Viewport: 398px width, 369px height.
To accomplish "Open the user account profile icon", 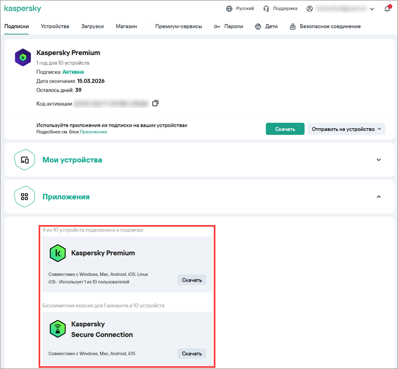I will coord(310,9).
